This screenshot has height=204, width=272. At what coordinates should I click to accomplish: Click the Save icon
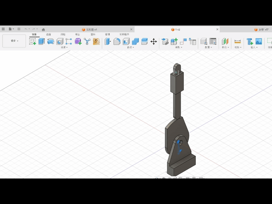coord(19,29)
